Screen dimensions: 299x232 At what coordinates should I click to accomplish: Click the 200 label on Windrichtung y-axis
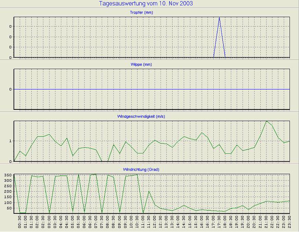7,192
